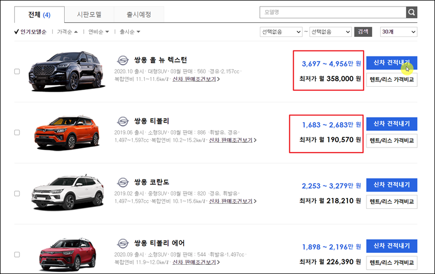The height and width of the screenshot is (274, 435).
Task: Switch to the 전체 (4) tab
Action: 39,15
